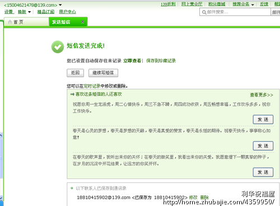Click the 保存到珍藏记录 link
Image resolution: width=280 pixels, height=206 pixels.
161,61
